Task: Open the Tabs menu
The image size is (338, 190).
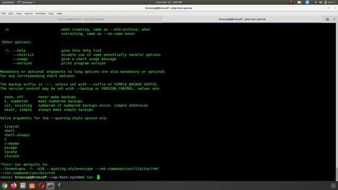Action: (51, 14)
